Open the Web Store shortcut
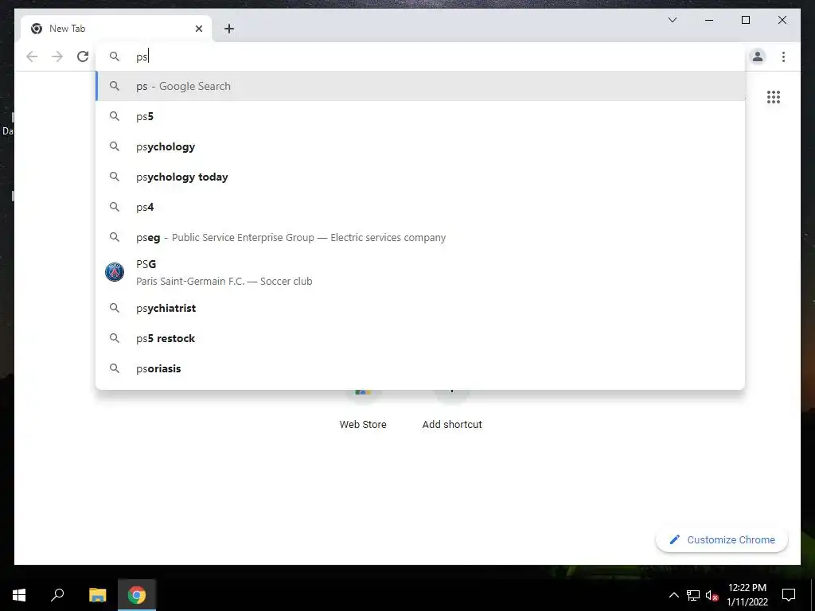Screen dimensions: 815x611 (x=363, y=410)
